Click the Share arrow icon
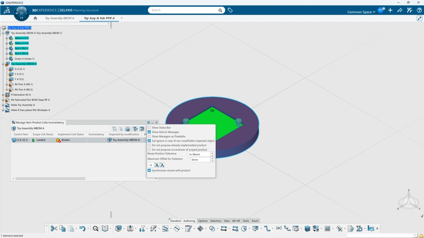This screenshot has width=424, height=238. (400, 10)
